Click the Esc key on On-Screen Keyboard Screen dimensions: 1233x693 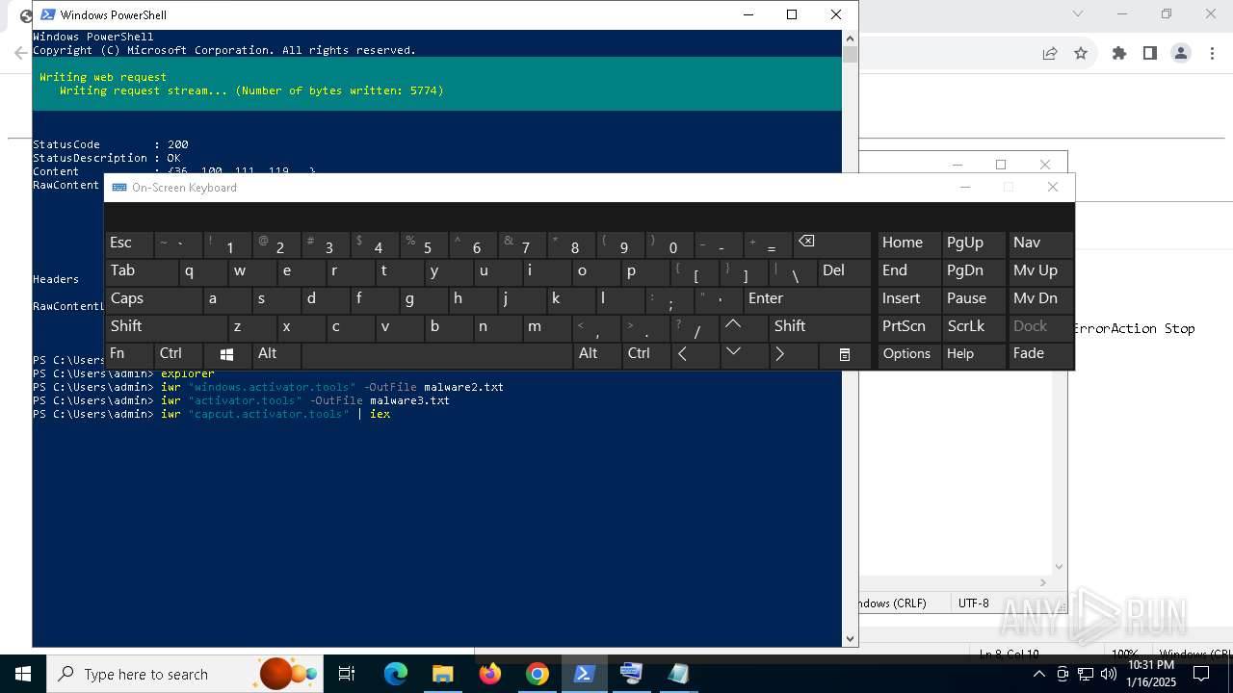click(129, 244)
